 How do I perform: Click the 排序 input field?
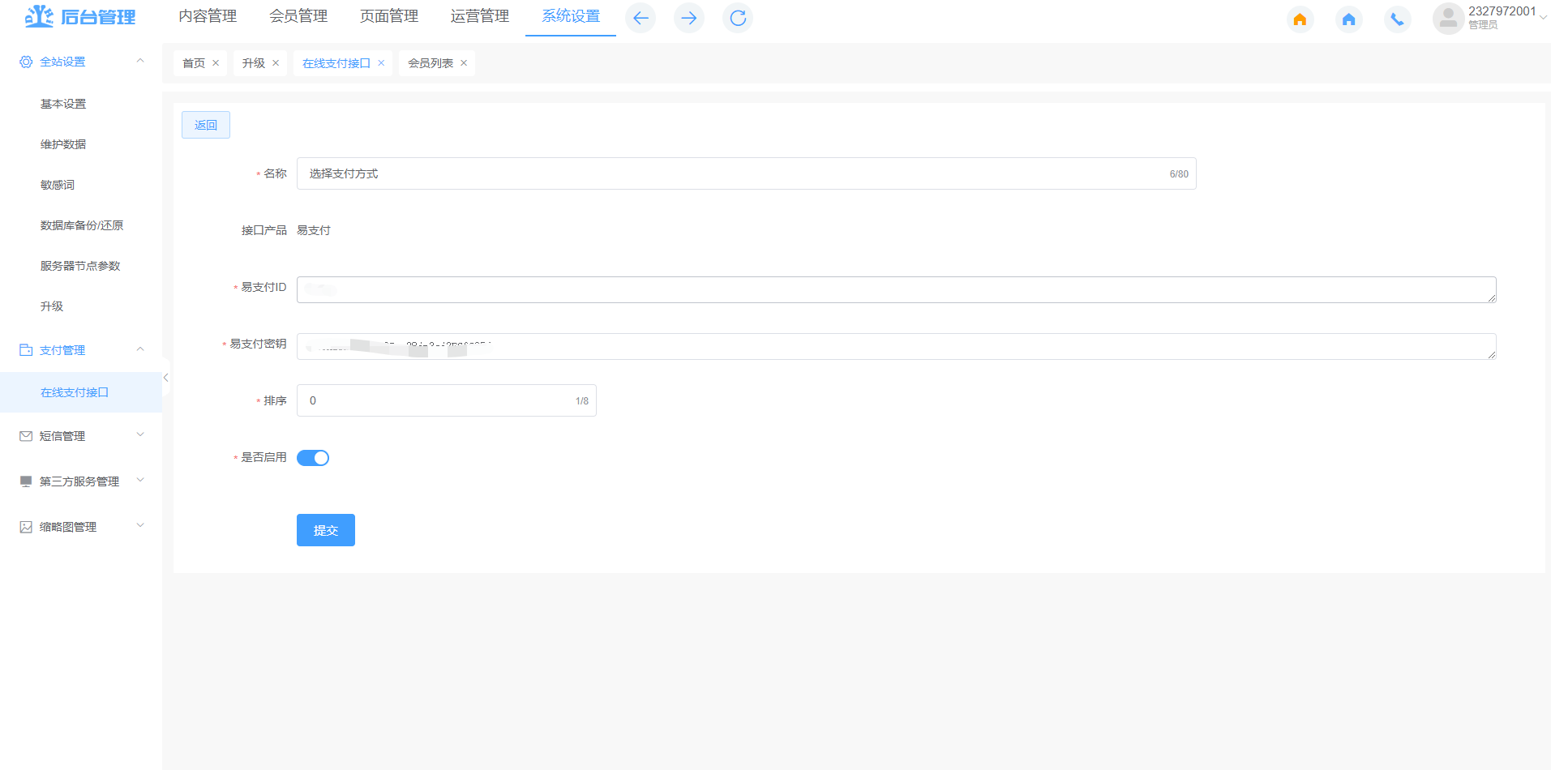click(447, 400)
